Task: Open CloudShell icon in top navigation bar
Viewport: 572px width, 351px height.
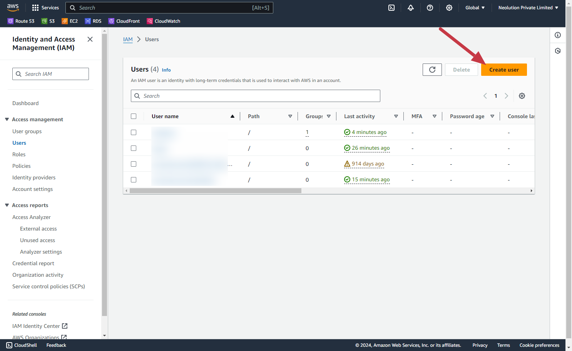Action: (391, 8)
